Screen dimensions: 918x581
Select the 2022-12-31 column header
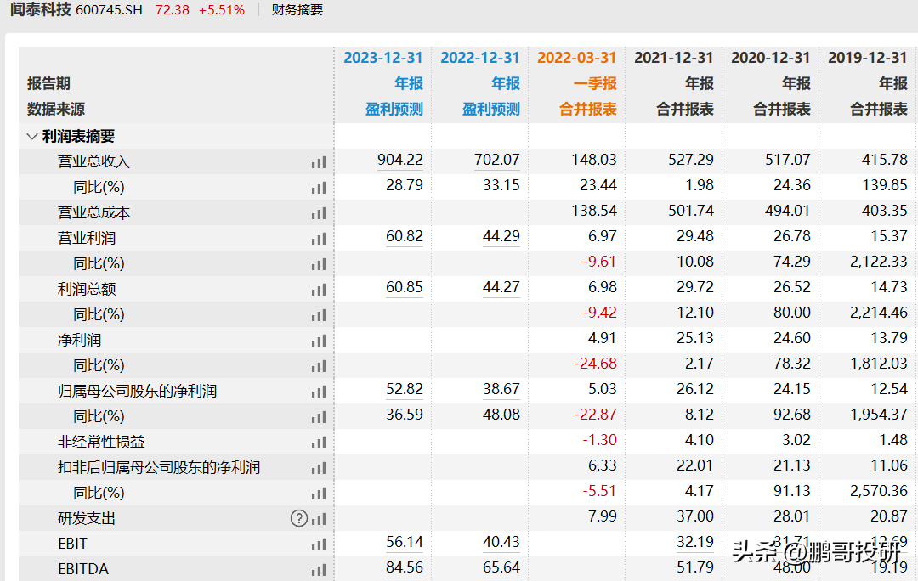tap(480, 58)
